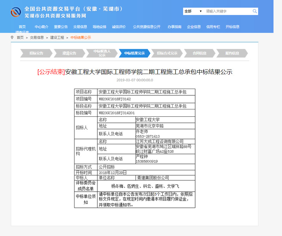Select 交易信息 in the navigation bar

[x=80, y=27]
